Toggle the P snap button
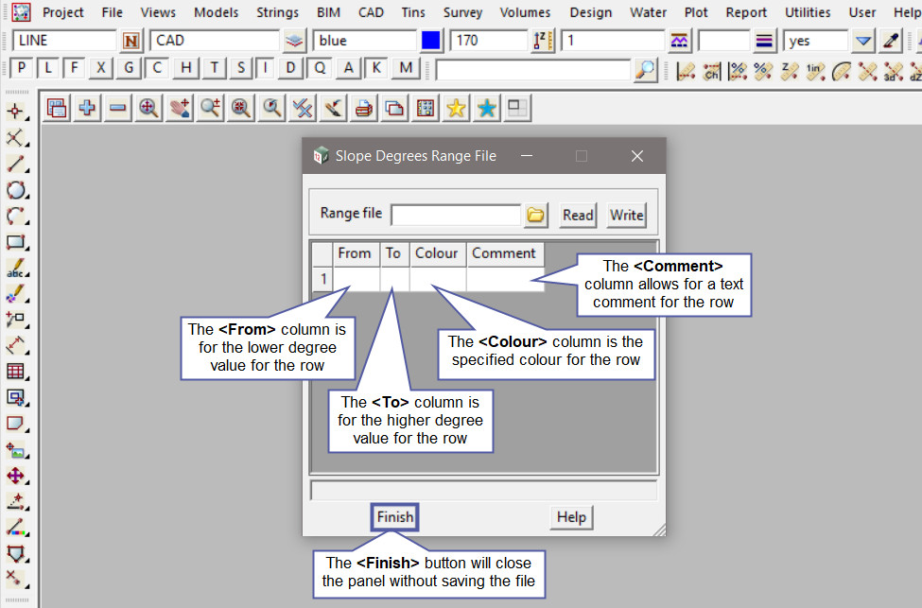This screenshot has height=608, width=922. (22, 68)
